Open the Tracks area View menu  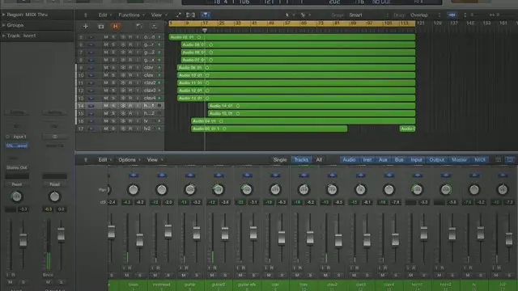click(x=159, y=15)
